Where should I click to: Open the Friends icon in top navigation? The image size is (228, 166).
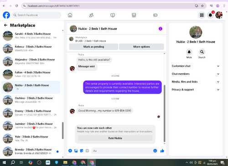coord(91,15)
